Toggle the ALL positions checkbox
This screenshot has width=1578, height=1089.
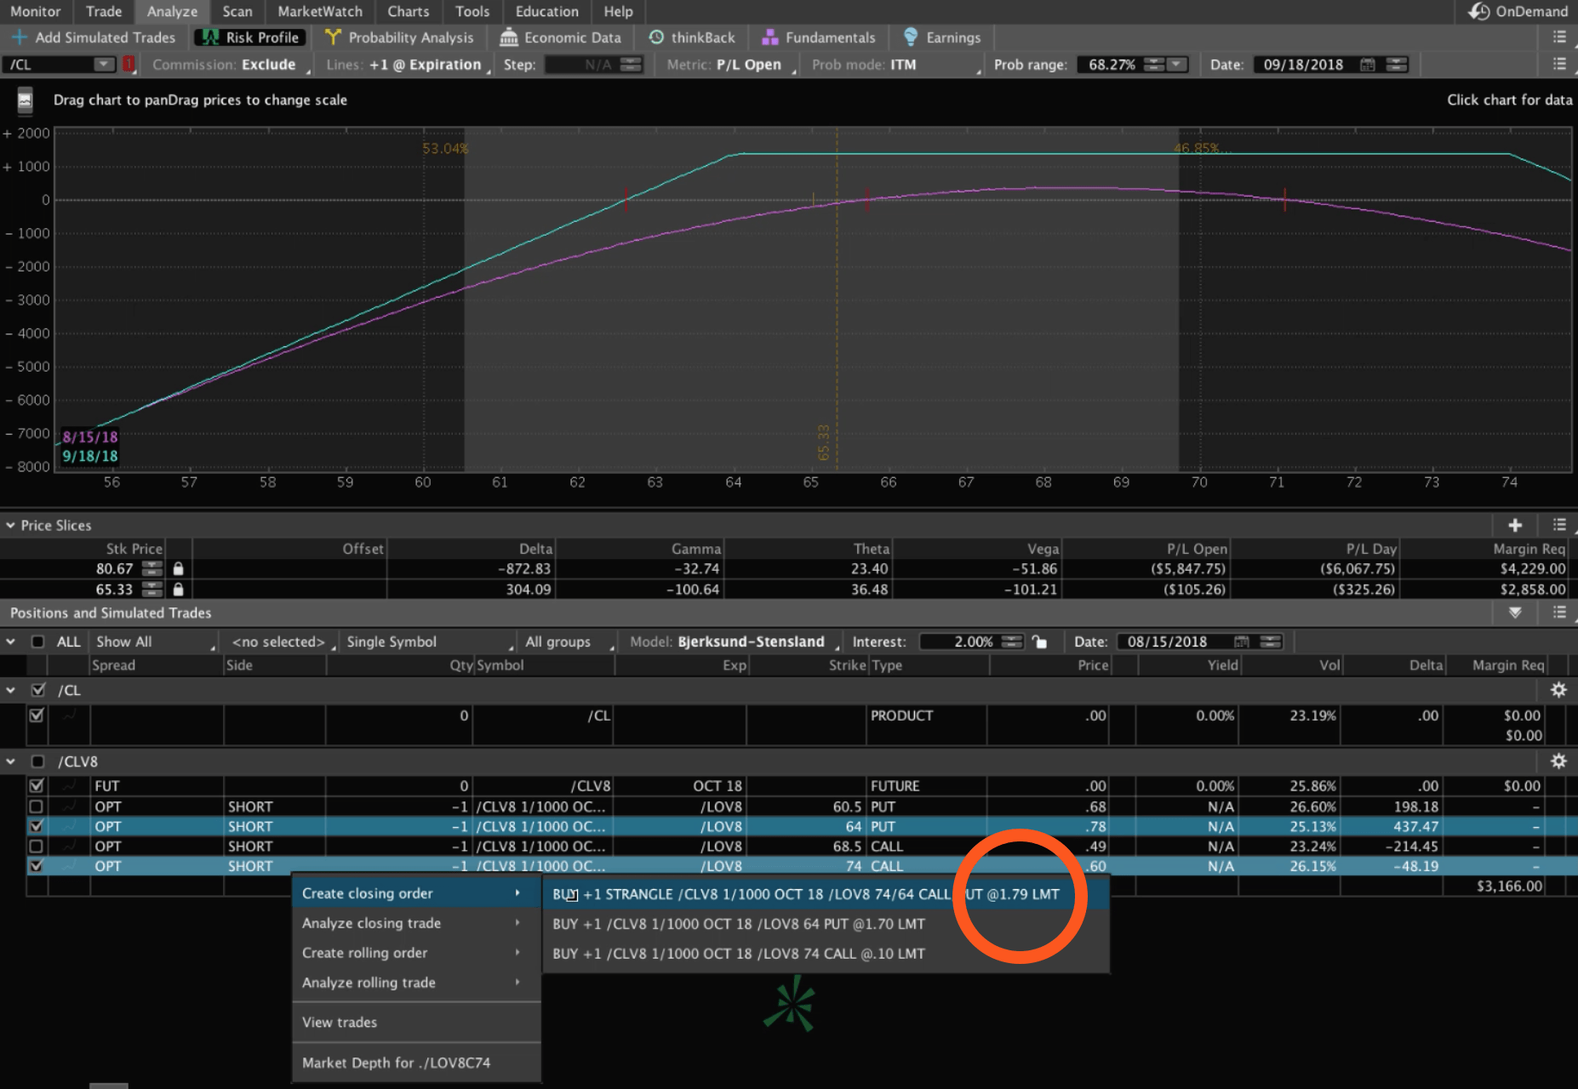coord(37,641)
